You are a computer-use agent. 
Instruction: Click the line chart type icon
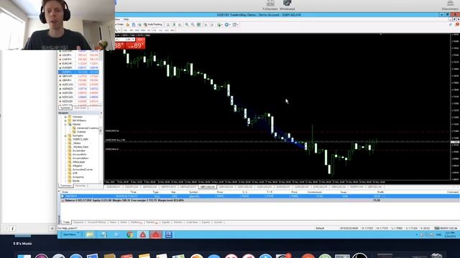180,25
